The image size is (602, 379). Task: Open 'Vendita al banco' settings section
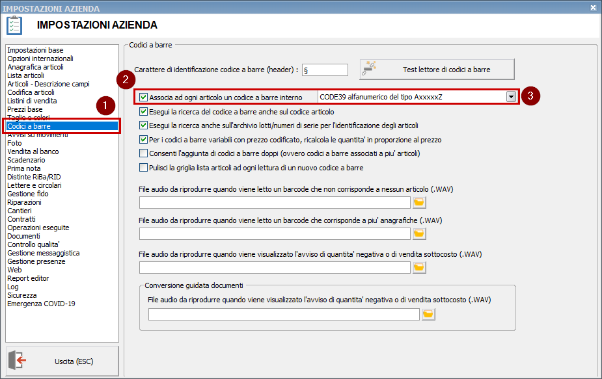[33, 151]
